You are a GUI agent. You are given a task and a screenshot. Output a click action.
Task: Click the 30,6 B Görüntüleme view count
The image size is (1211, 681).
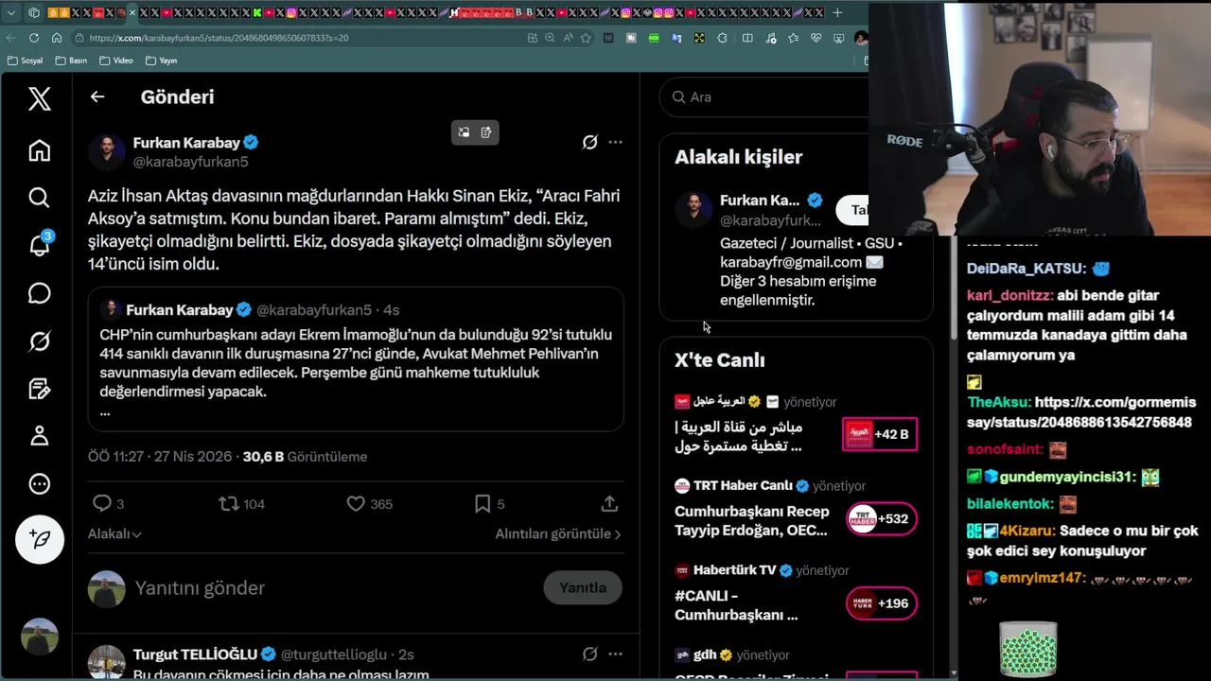click(x=305, y=456)
